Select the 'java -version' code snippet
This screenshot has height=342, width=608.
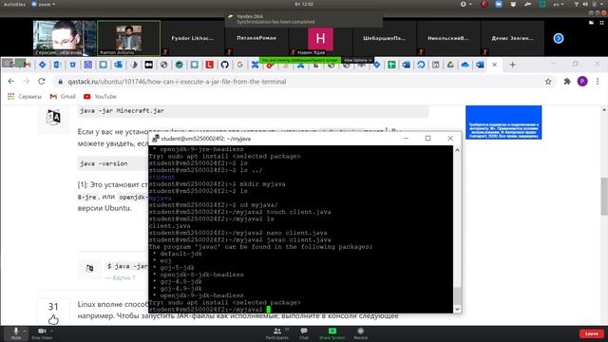click(x=104, y=163)
